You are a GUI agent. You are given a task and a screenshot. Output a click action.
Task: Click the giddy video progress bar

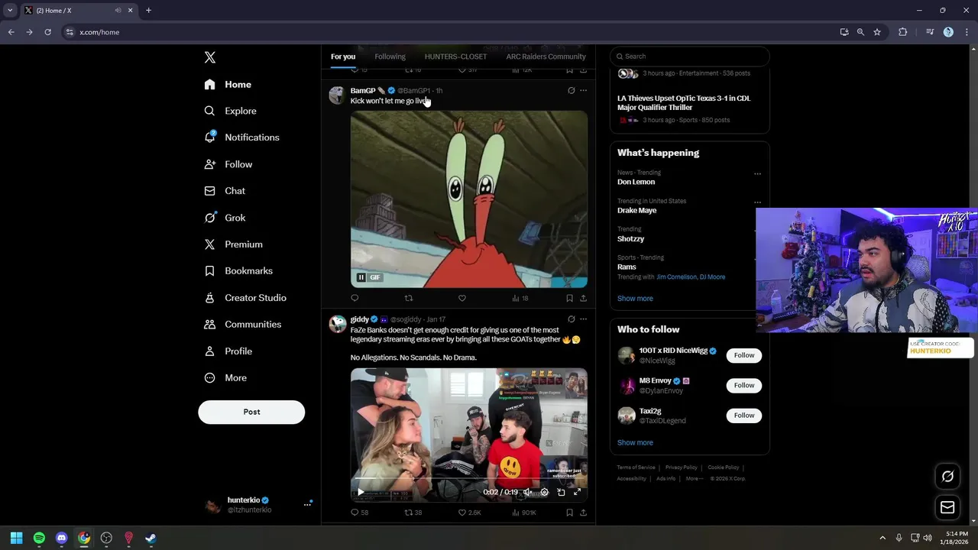pyautogui.click(x=469, y=480)
